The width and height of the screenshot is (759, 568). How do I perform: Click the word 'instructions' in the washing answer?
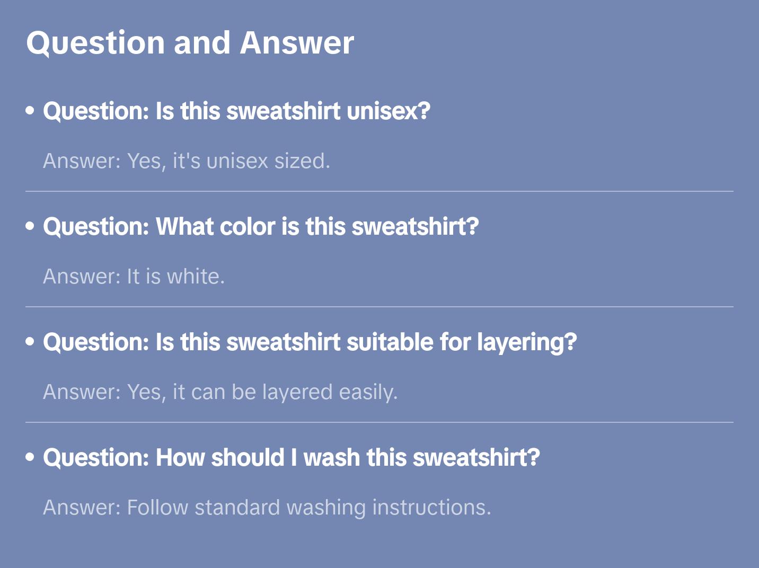tap(430, 508)
